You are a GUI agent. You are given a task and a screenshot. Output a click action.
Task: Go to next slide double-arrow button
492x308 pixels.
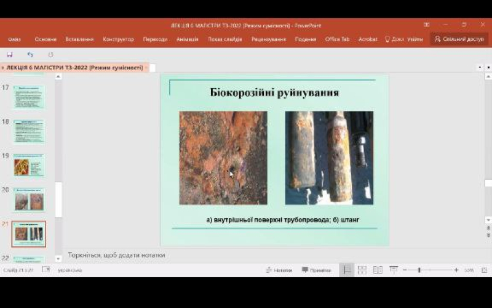488,235
